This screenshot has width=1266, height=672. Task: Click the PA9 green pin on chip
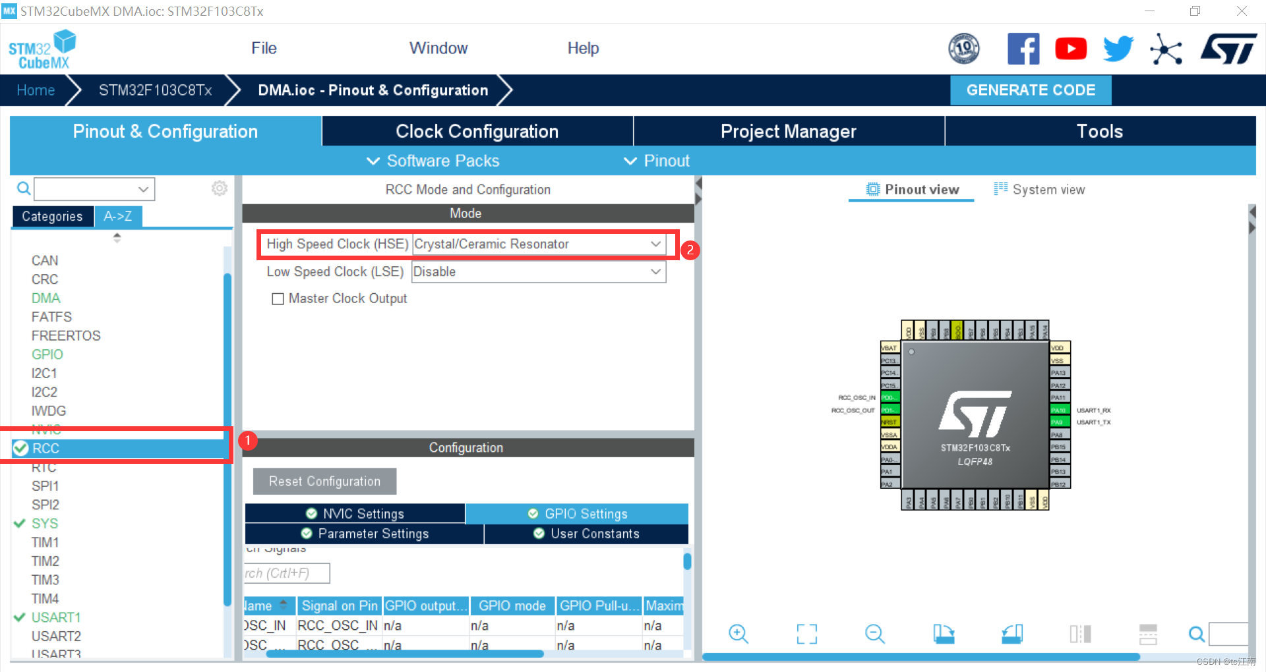click(1060, 422)
